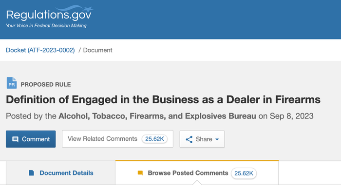341x192 pixels.
Task: Open the Docket (ATF-2023-0002) breadcrumb link
Action: click(40, 50)
